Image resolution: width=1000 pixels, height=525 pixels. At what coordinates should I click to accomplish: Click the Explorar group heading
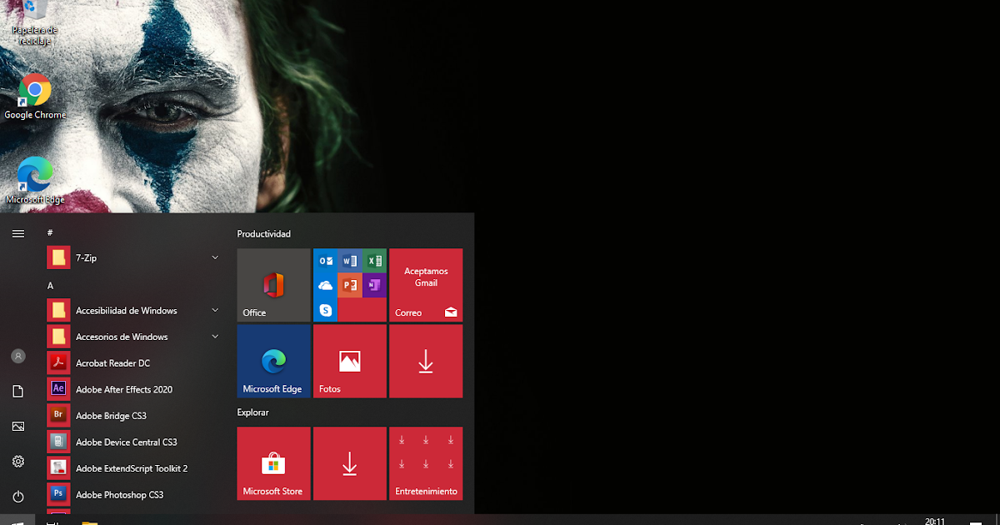point(252,412)
